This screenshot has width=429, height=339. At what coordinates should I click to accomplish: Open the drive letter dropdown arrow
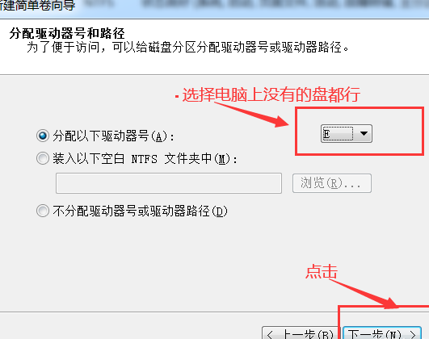click(364, 134)
